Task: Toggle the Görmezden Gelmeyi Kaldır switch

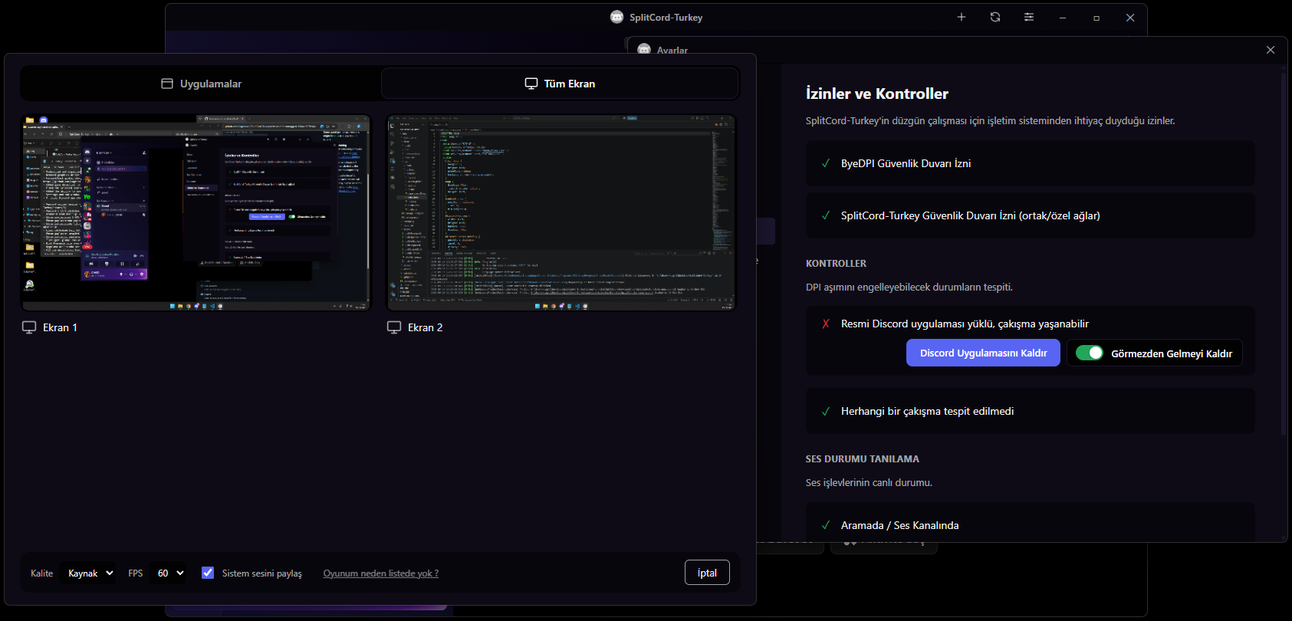Action: (x=1090, y=353)
